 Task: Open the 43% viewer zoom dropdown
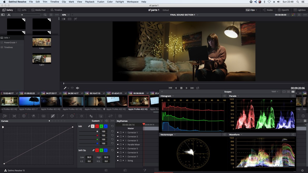[x=66, y=15]
